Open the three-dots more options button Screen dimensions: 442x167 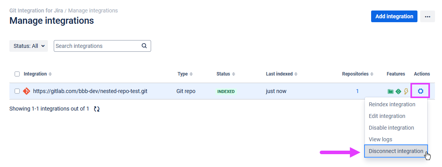click(x=427, y=16)
